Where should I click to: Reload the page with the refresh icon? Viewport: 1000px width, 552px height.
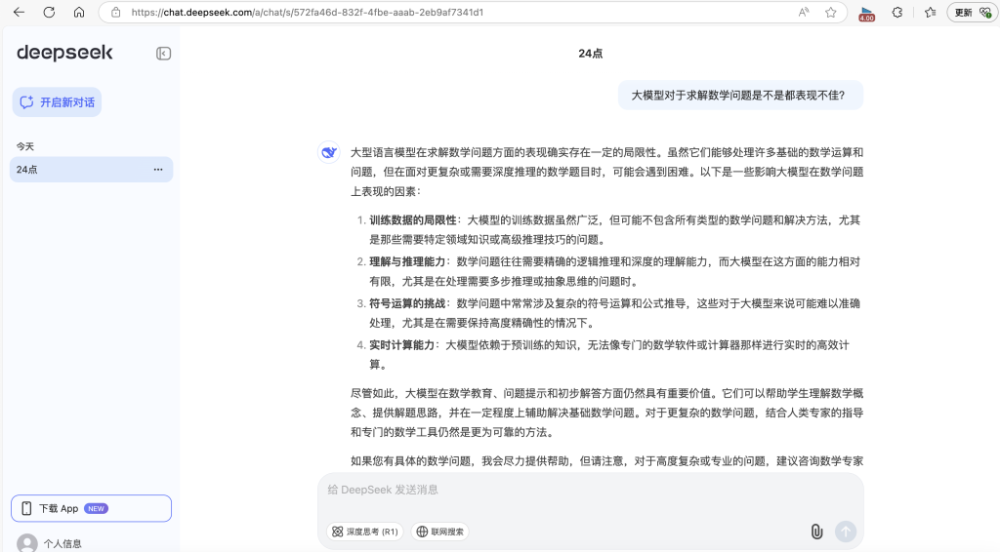tap(49, 12)
